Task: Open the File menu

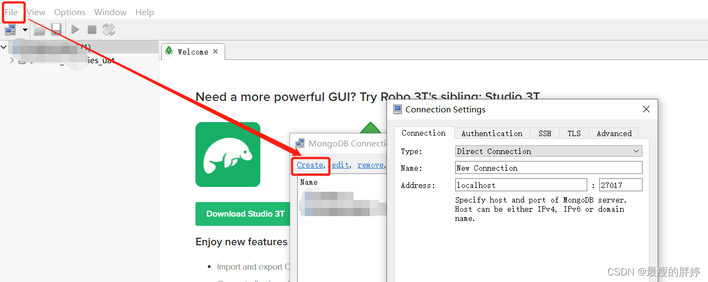Action: pos(11,12)
